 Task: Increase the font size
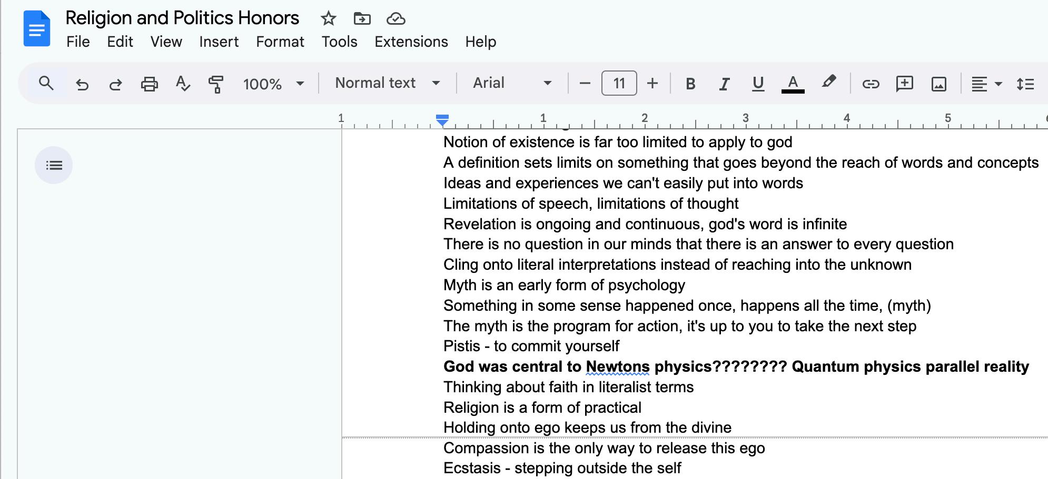point(652,83)
